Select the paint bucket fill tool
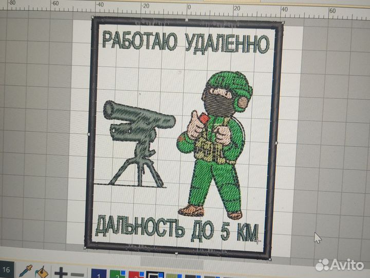 click(42, 272)
